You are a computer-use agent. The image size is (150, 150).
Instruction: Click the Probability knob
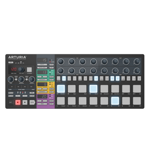tap(32, 79)
